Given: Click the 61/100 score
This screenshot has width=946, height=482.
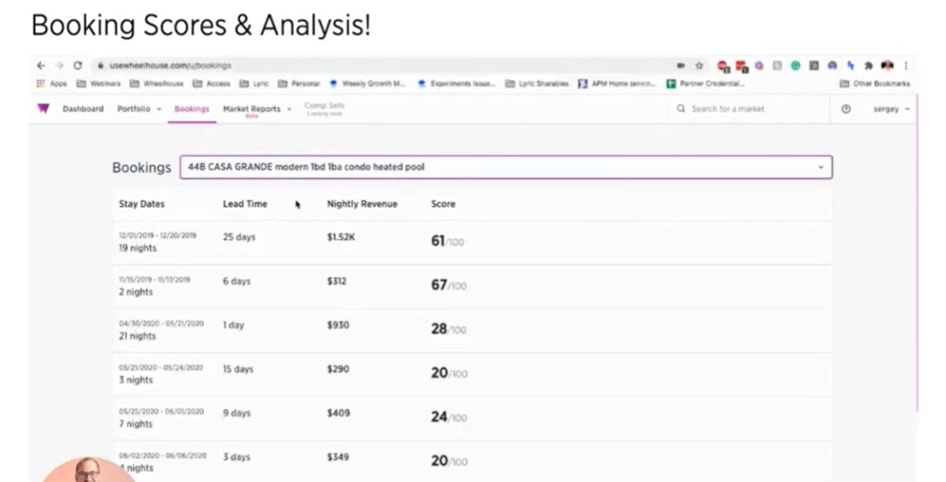Looking at the screenshot, I should (447, 241).
